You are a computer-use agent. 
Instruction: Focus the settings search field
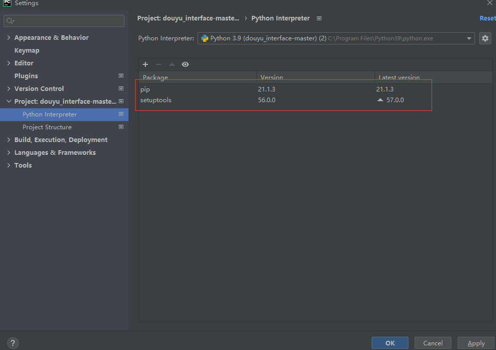coord(64,21)
